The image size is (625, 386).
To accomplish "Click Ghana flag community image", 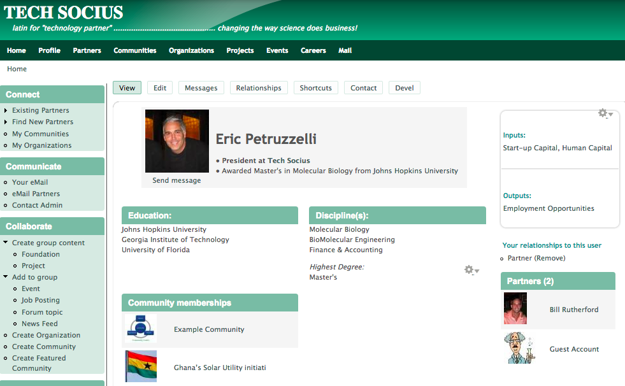I will (141, 366).
